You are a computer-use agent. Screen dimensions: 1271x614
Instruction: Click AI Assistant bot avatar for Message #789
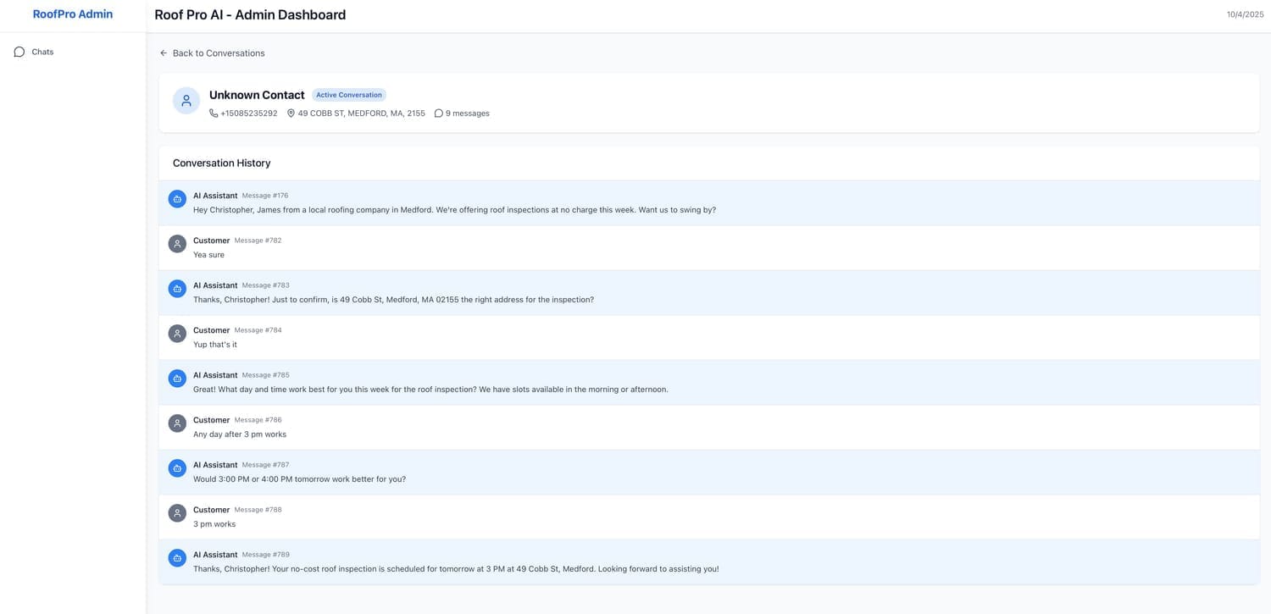177,558
